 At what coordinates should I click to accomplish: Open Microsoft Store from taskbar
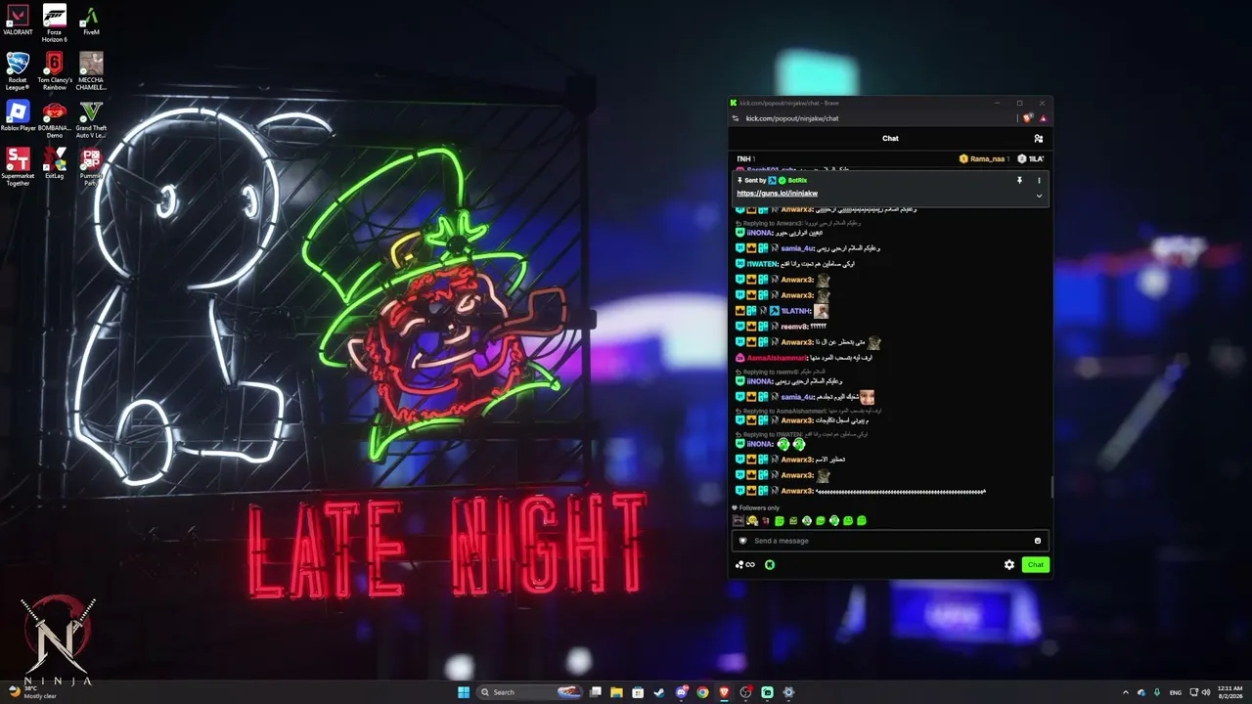tap(638, 692)
